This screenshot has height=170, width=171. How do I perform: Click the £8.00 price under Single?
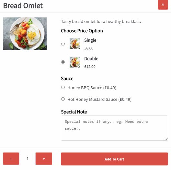89,48
